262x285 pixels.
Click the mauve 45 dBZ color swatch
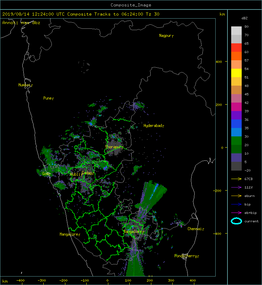click(x=236, y=98)
